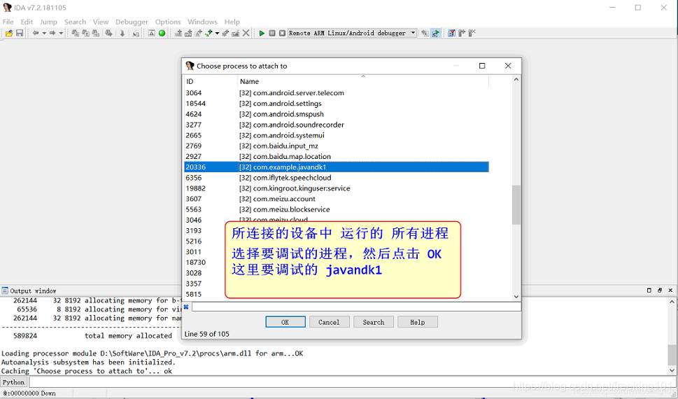Click the second search toolbar icon

85,33
